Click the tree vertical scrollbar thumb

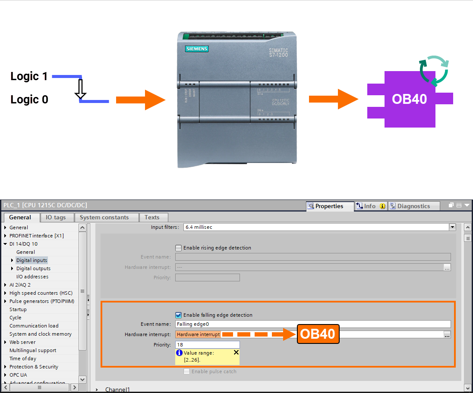[82, 291]
